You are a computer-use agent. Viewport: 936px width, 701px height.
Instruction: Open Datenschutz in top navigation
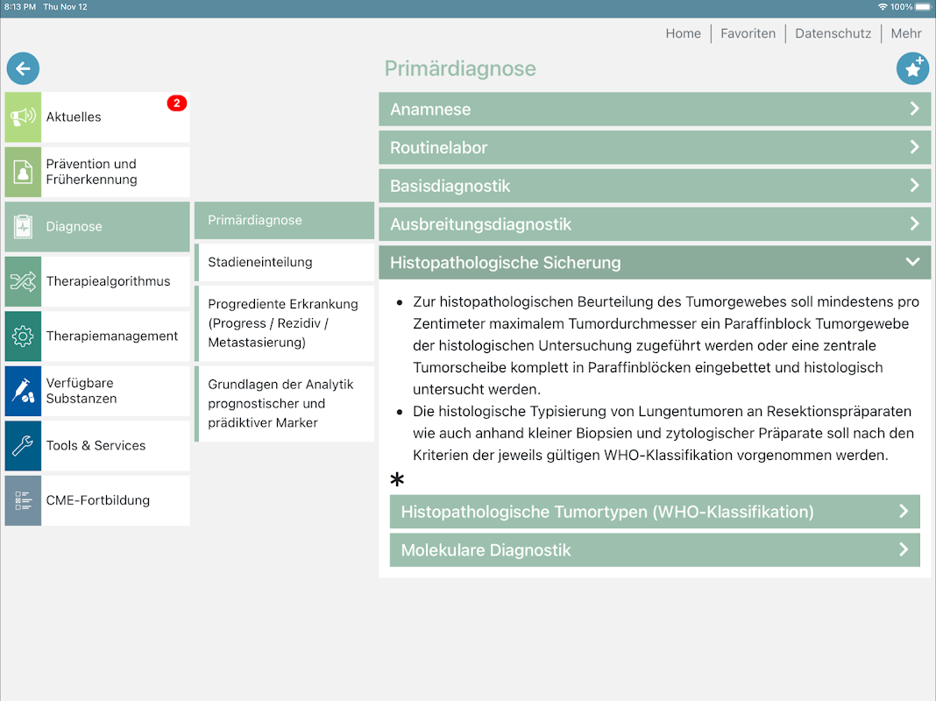coord(833,33)
